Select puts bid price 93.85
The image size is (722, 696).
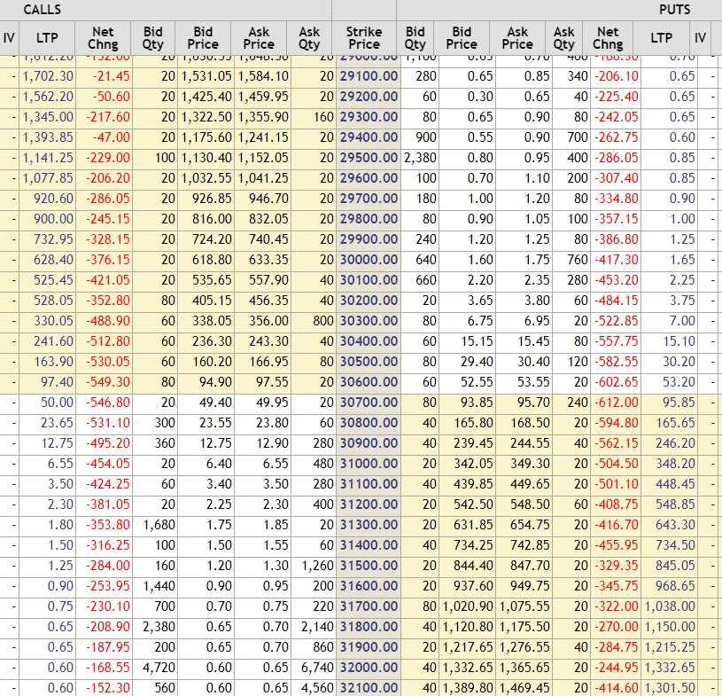pyautogui.click(x=477, y=403)
